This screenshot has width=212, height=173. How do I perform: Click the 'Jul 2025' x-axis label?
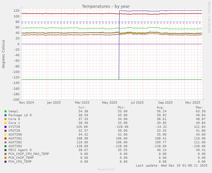coord(137,103)
